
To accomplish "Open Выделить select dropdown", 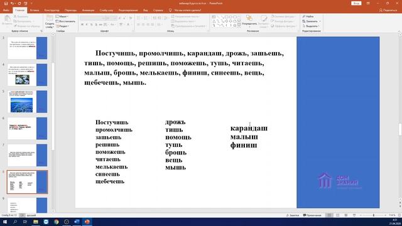I will pyautogui.click(x=311, y=26).
